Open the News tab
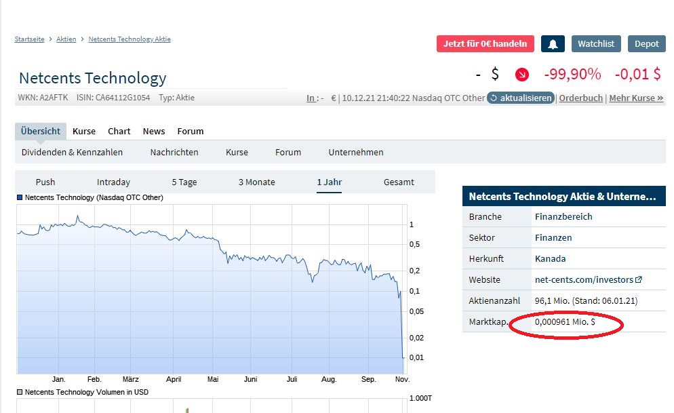Image resolution: width=674 pixels, height=413 pixels. coord(154,131)
